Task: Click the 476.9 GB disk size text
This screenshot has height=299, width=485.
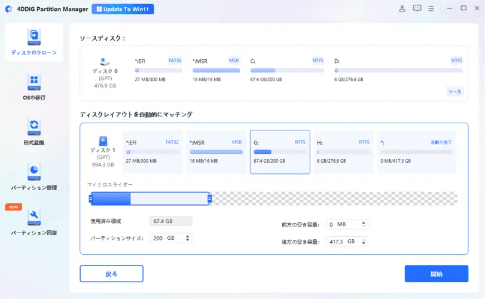Action: click(105, 86)
